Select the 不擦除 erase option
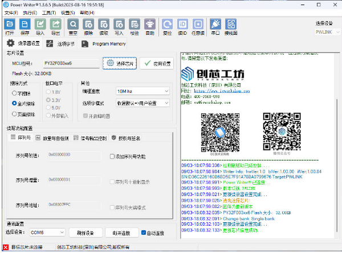 tap(22, 93)
